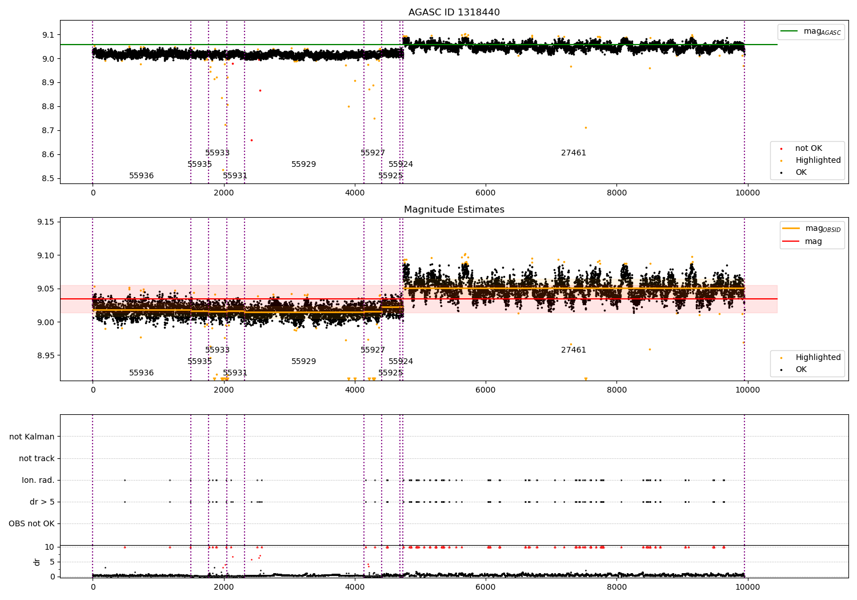Click obsid label 55935 in AGASC ID plot

click(x=199, y=165)
